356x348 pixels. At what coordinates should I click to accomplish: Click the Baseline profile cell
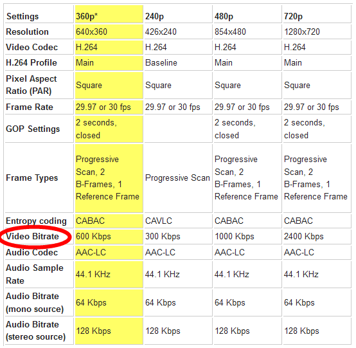178,63
